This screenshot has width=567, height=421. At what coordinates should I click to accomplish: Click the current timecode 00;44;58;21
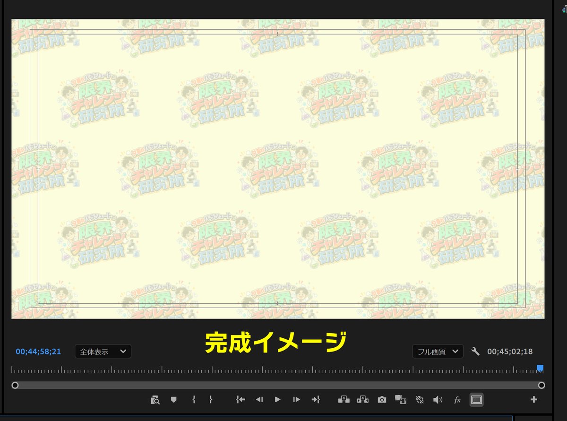tap(38, 352)
